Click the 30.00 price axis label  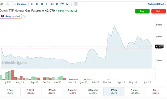[x=159, y=60]
